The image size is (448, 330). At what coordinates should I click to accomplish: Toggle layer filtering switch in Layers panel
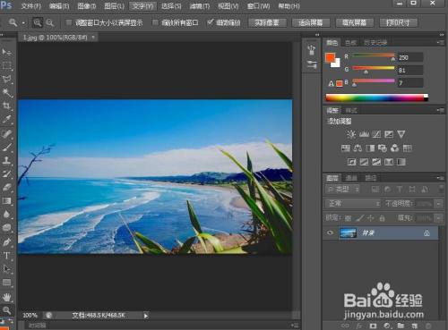click(x=441, y=189)
